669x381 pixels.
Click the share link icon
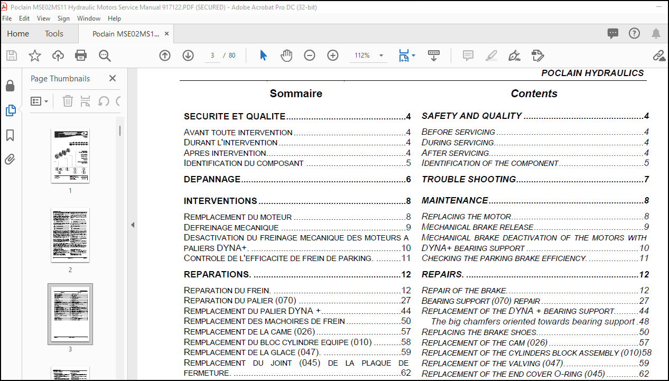(x=658, y=55)
